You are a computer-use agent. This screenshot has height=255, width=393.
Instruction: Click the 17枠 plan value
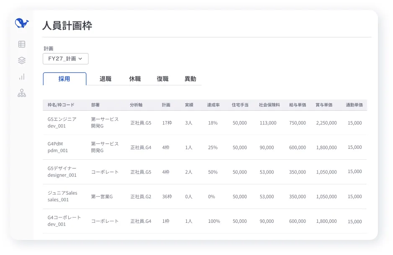click(167, 123)
